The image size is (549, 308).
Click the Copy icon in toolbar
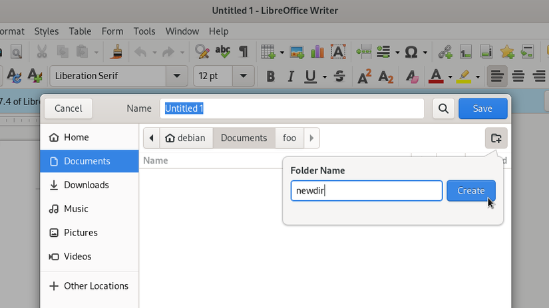pyautogui.click(x=63, y=52)
